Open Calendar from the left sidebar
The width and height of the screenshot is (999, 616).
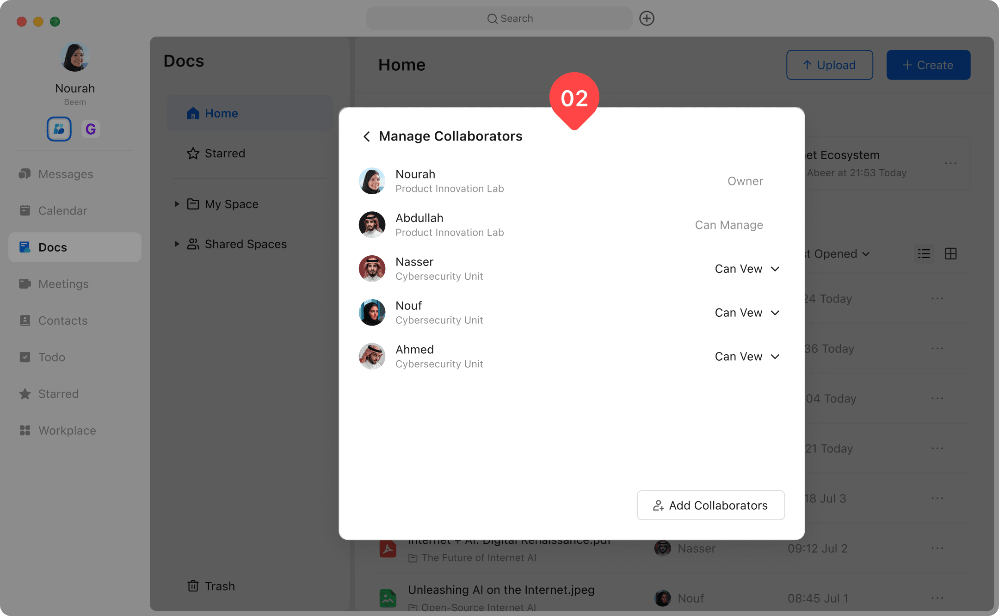62,211
